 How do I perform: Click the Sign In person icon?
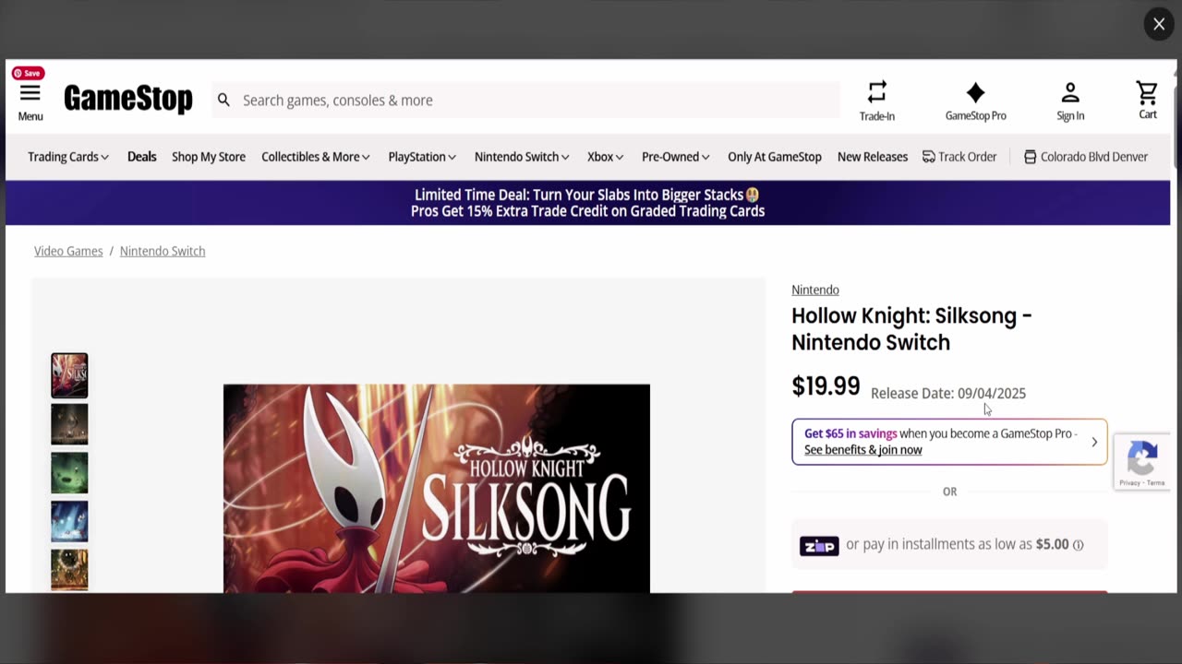click(x=1070, y=92)
